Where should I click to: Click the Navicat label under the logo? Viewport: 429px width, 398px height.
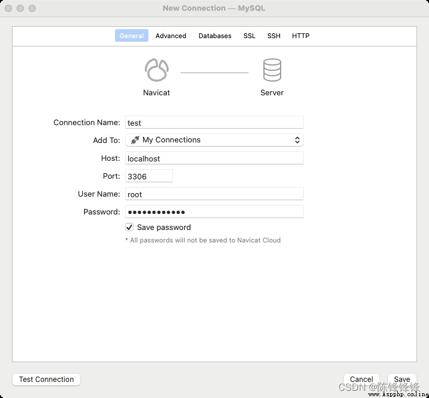pyautogui.click(x=156, y=93)
